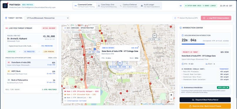237x109 pixels.
Task: Click the Rank 2 ATM legend entry
Action: point(80,95)
